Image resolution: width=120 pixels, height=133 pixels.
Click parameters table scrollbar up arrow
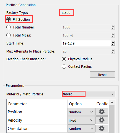pos(112,103)
